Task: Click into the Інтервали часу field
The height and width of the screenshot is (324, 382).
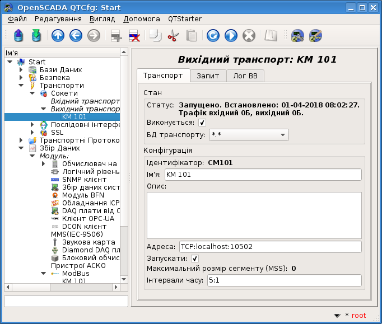Action: [x=285, y=280]
